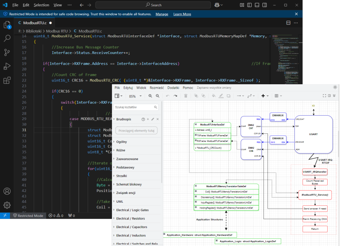
Task: Toggle dark mode sun icon in diagram editor
Action: coord(335,87)
